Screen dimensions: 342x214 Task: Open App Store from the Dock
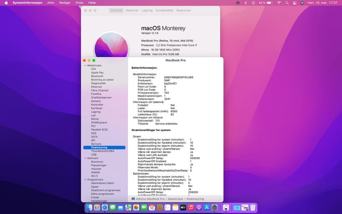pos(207,207)
